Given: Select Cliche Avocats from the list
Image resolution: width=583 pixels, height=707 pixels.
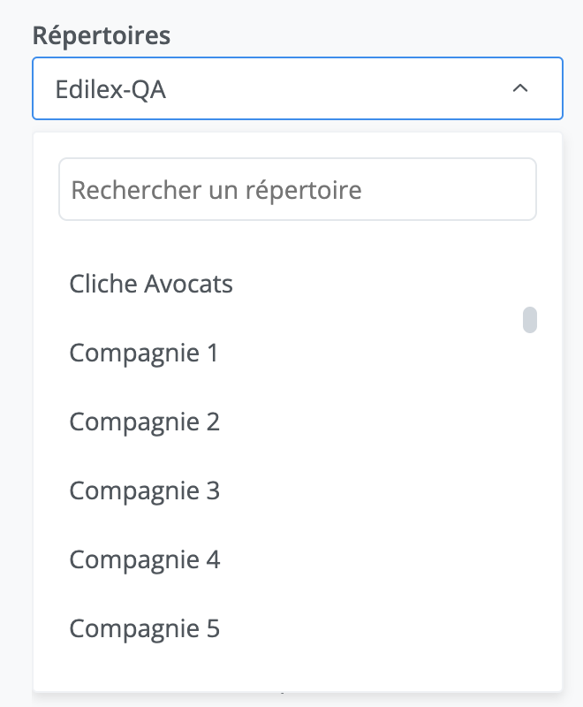Looking at the screenshot, I should [151, 284].
